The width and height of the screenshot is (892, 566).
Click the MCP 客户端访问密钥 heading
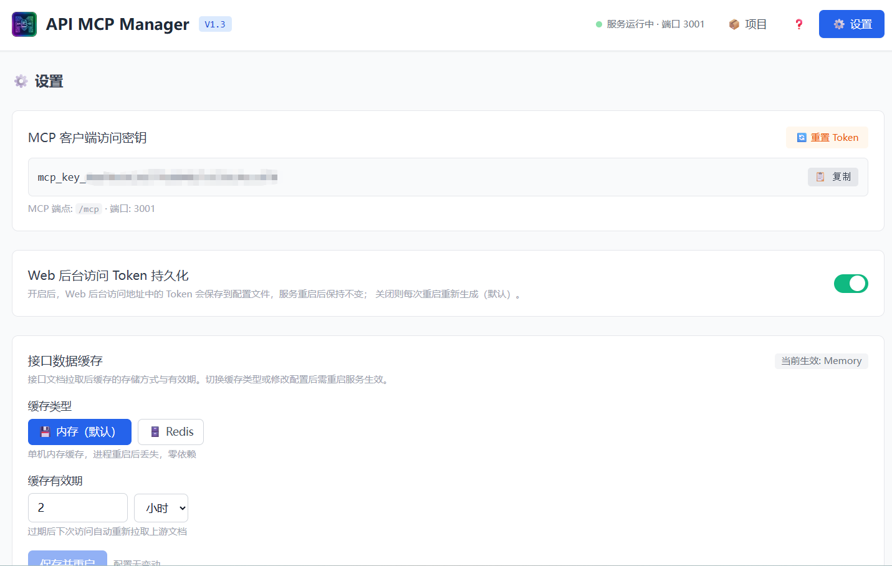[87, 138]
